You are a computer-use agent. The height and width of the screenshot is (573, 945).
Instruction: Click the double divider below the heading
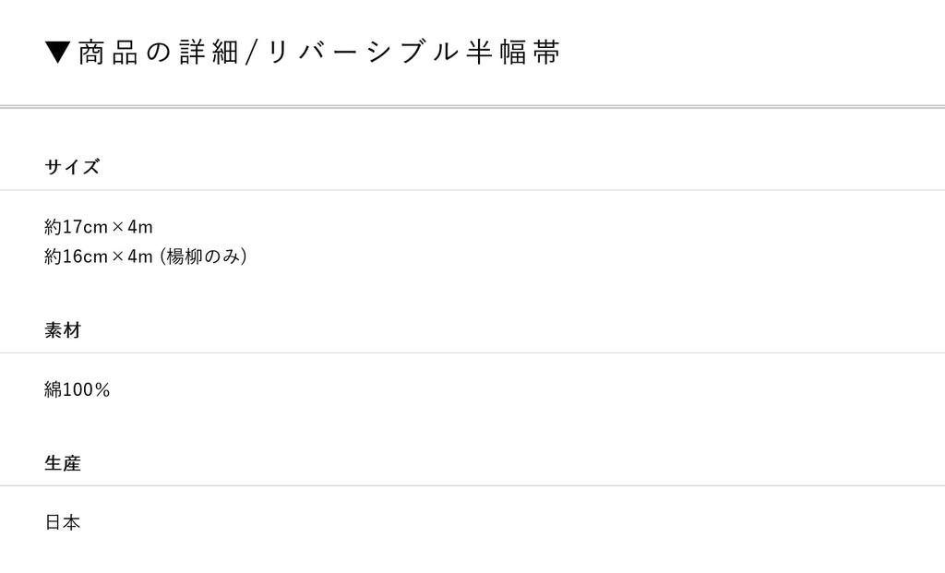pyautogui.click(x=472, y=107)
